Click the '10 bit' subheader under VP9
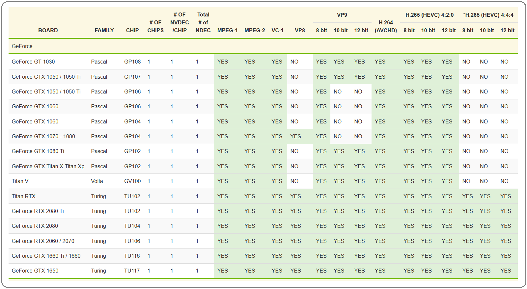This screenshot has height=289, width=527. coord(341,30)
